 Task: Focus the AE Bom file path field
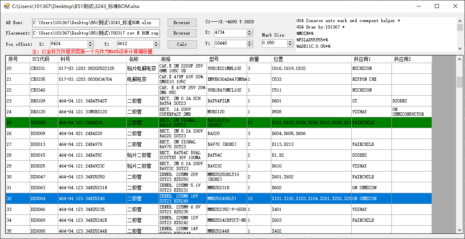[x=96, y=23]
